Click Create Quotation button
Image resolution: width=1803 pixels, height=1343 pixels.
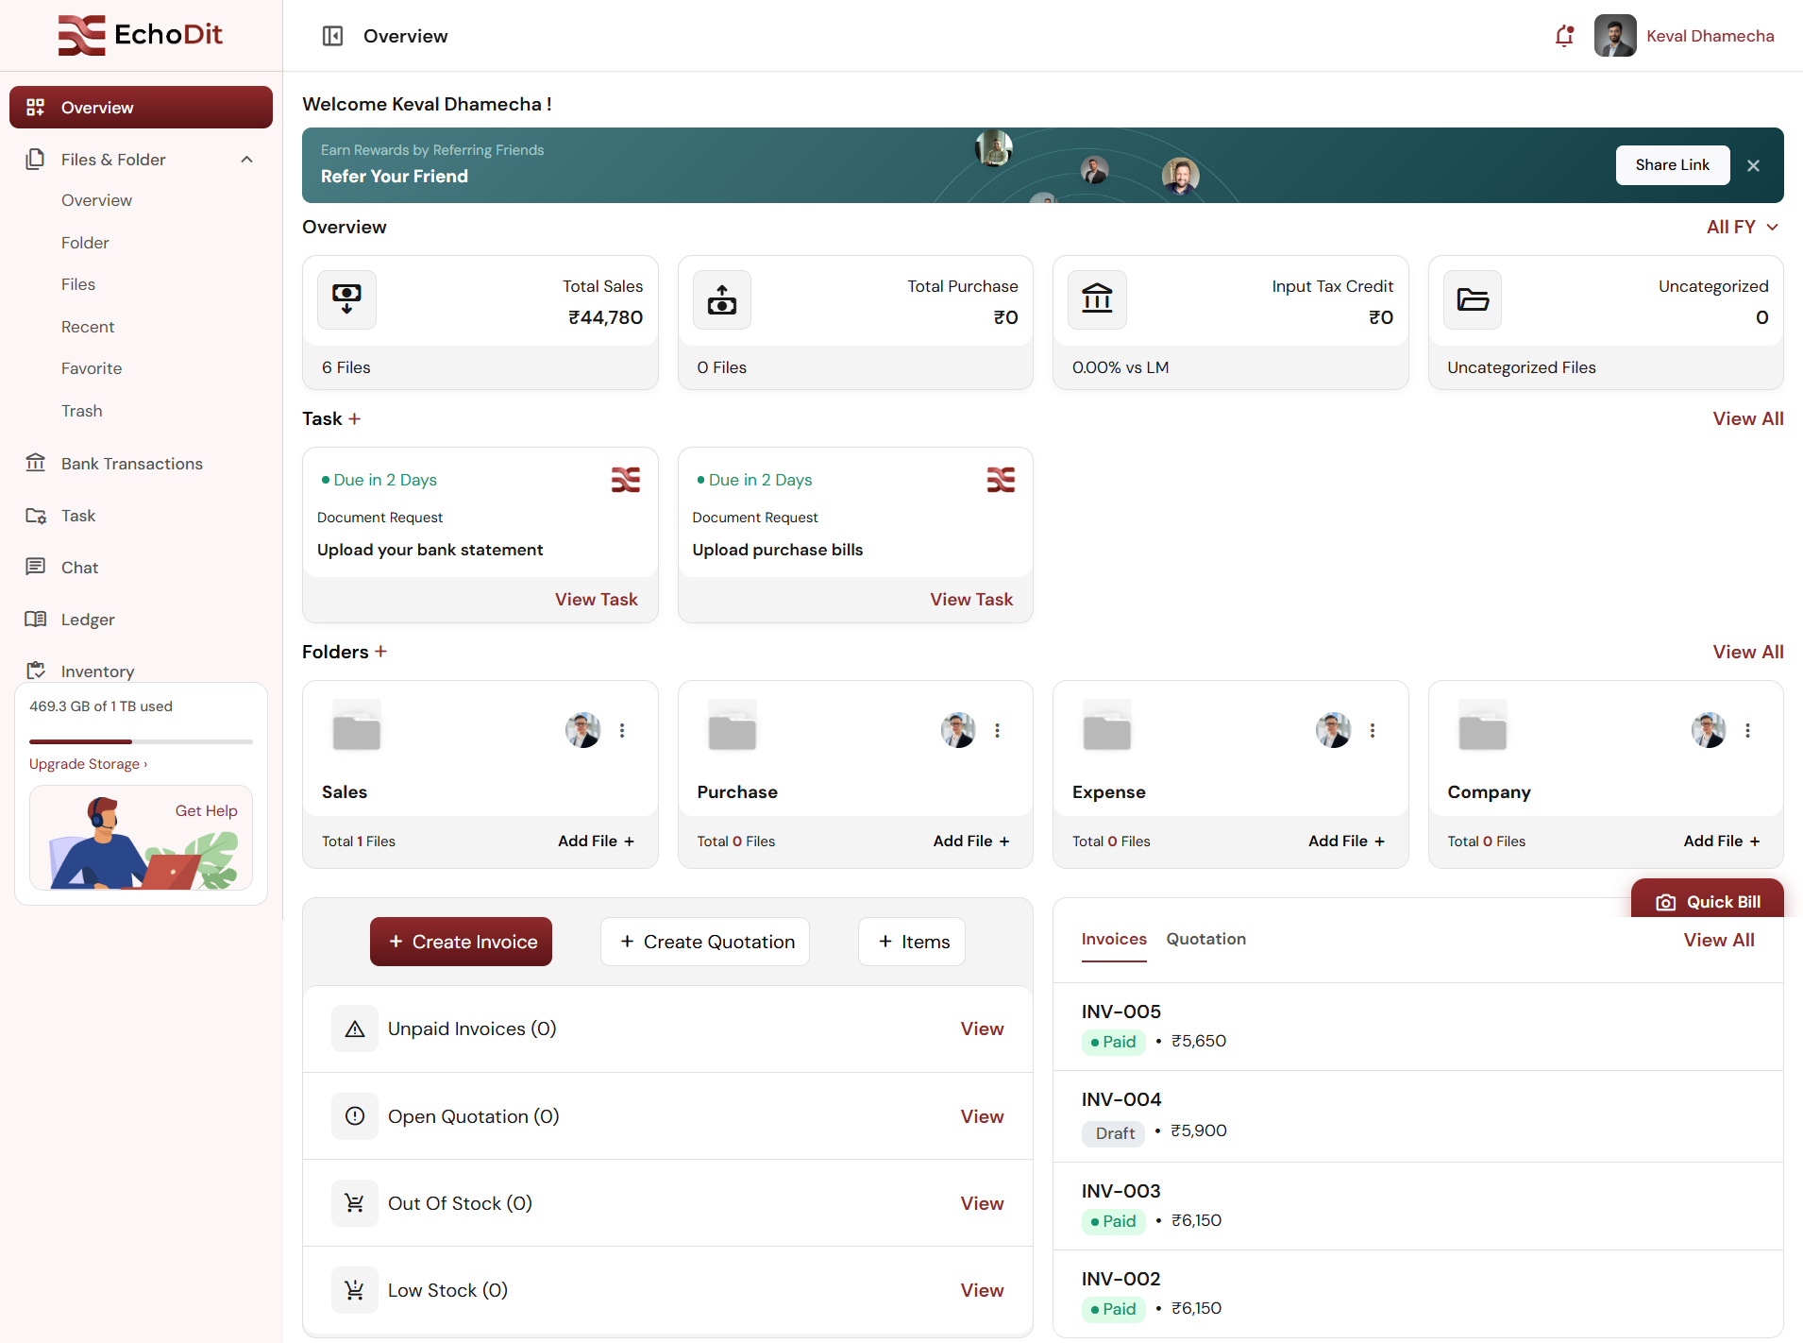point(705,942)
